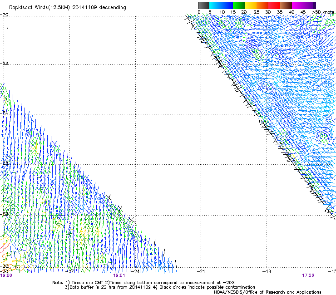Click the 19:01 swath time label

[119, 275]
